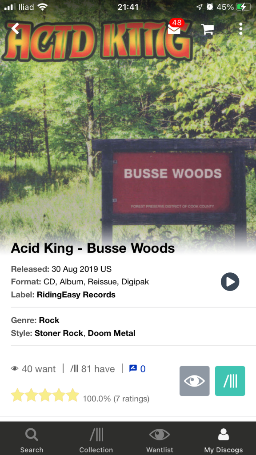
Task: Play the release with the play button
Action: [x=230, y=281]
